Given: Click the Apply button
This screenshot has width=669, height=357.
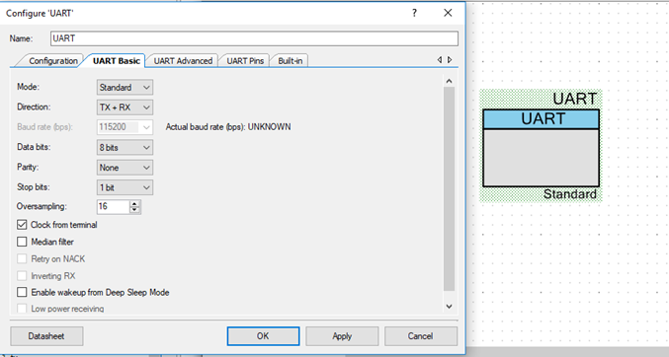Looking at the screenshot, I should click(x=342, y=336).
